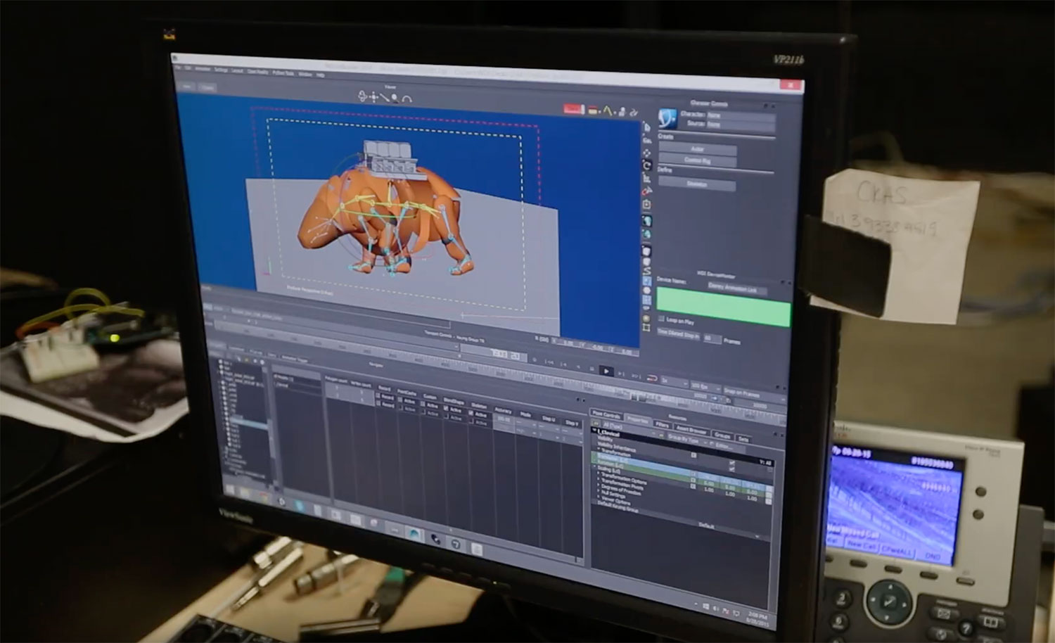Click the Device Name input field
Viewport: 1055px width, 643px height.
(737, 288)
